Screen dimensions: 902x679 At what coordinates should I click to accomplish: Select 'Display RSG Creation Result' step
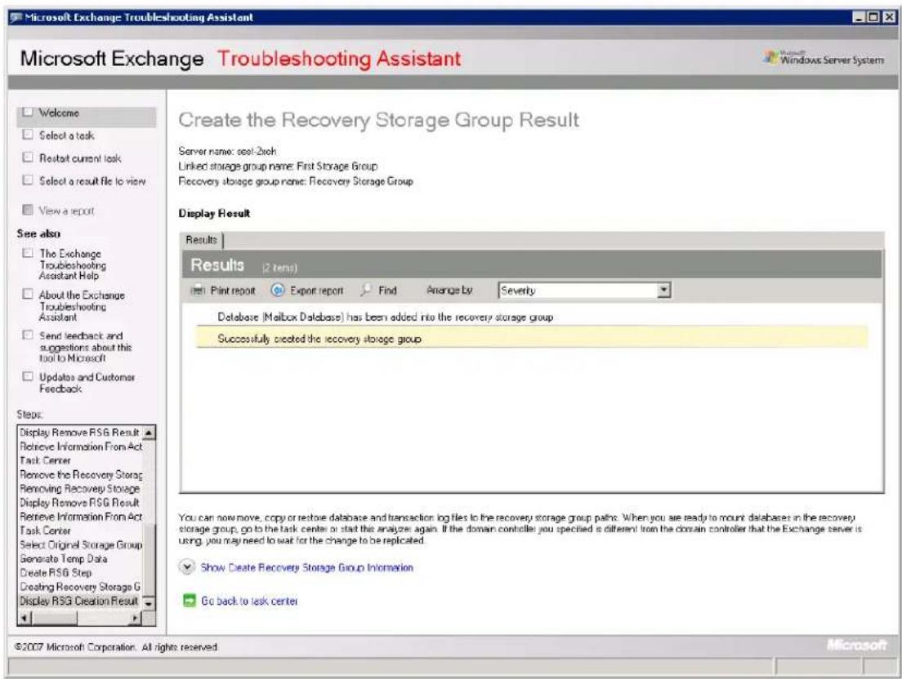[x=81, y=601]
